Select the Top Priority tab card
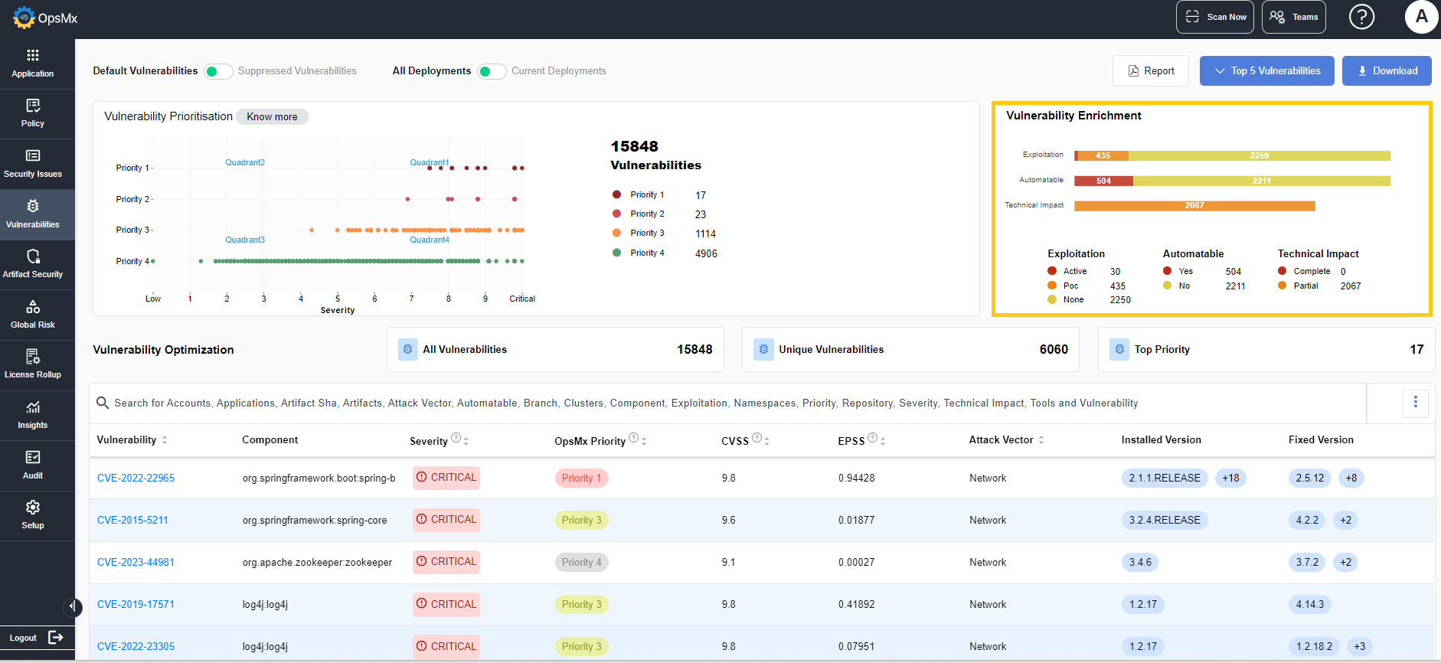The height and width of the screenshot is (663, 1441). click(1266, 350)
